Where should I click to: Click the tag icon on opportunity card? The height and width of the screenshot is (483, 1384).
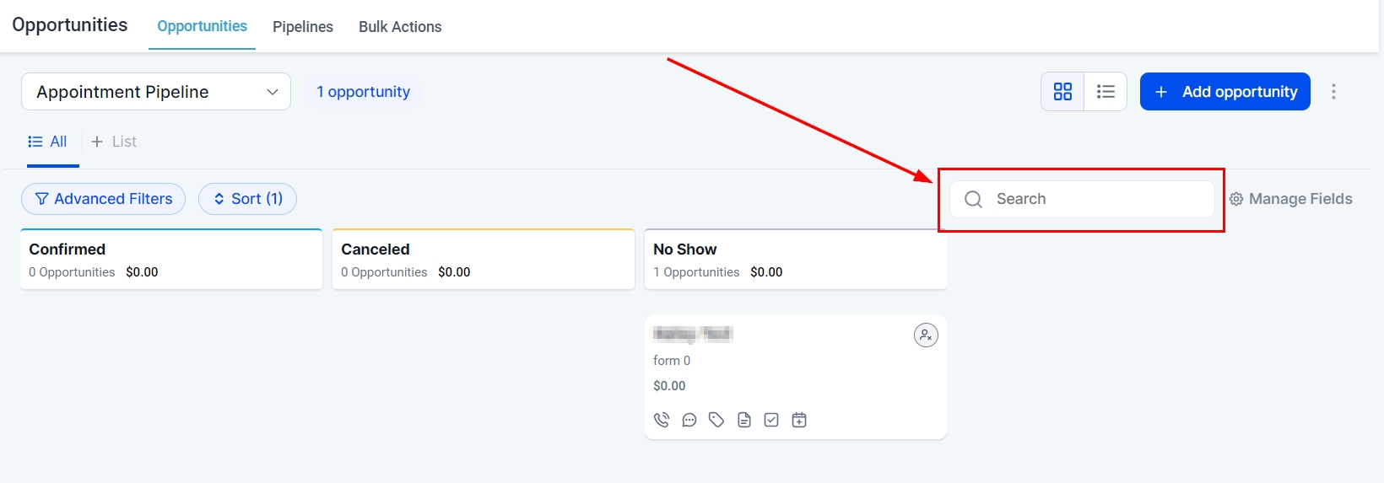pyautogui.click(x=716, y=420)
